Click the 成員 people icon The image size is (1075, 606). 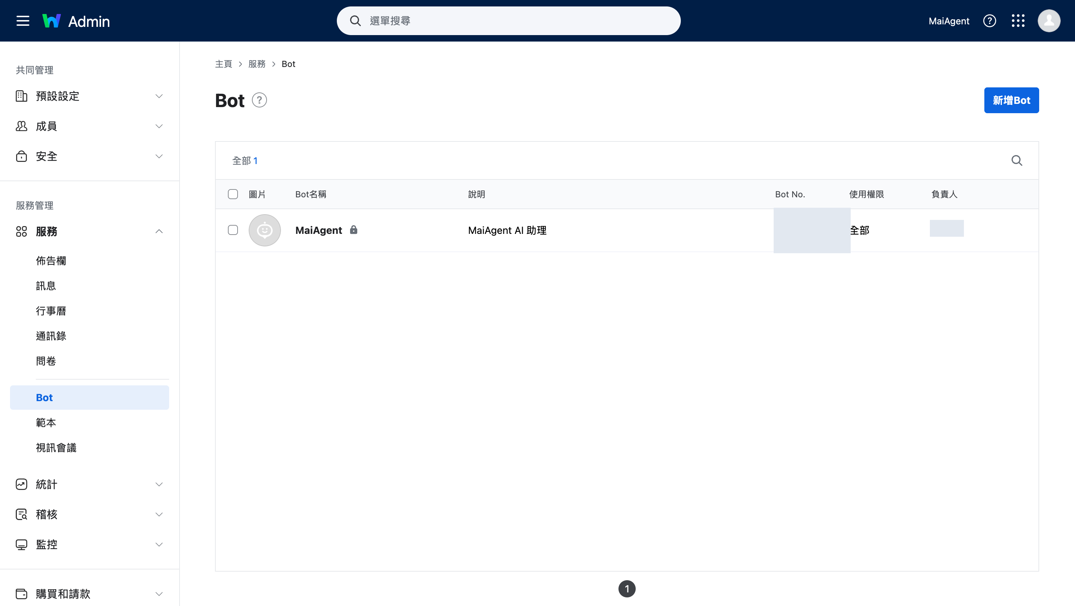(21, 126)
